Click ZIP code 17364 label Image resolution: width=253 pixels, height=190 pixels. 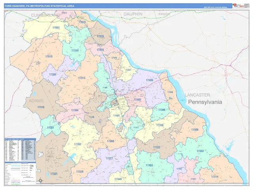75,110
